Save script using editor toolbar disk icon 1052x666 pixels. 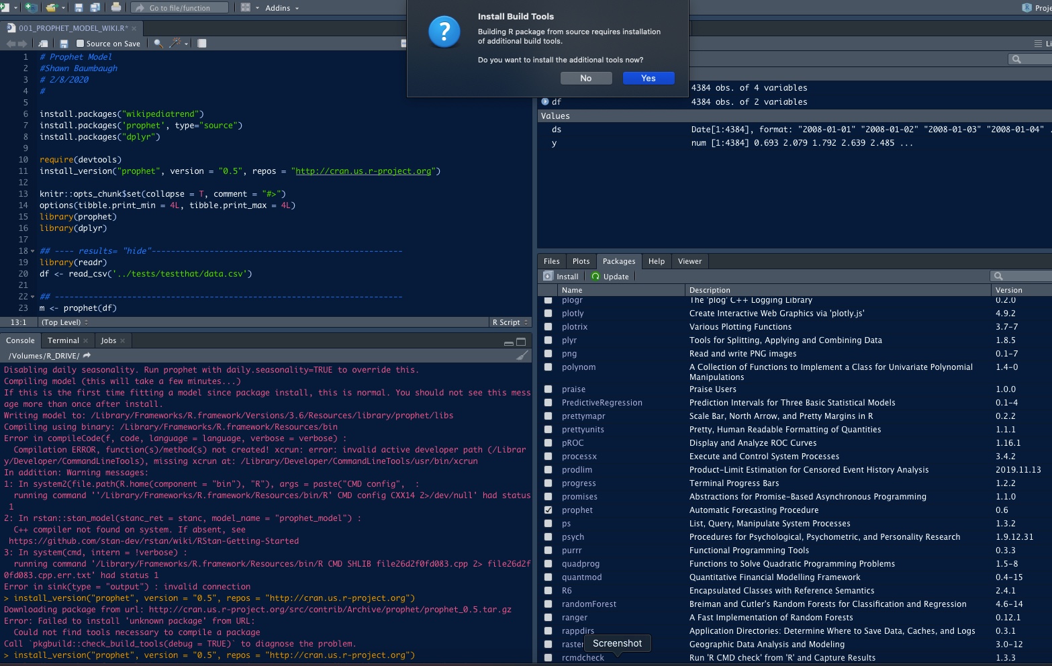64,43
